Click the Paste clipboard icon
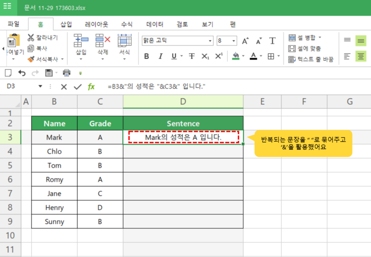Screen dimensions: 371x257 point(13,40)
